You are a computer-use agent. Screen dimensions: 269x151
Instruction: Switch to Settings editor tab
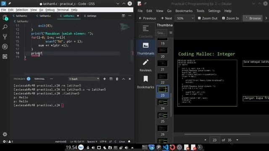90,16
